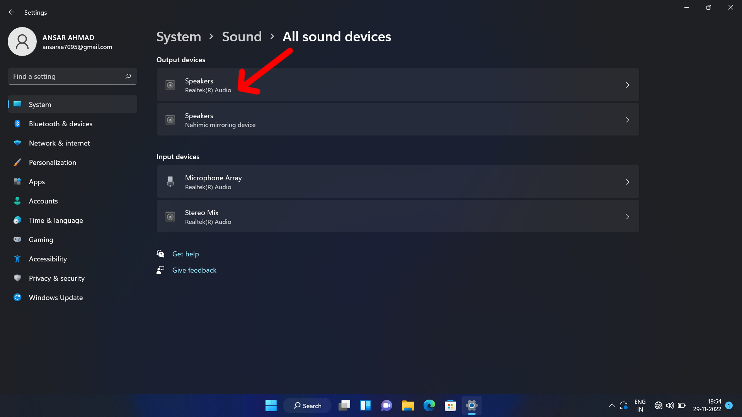
Task: Launch Microsoft Edge from taskbar
Action: [x=429, y=405]
